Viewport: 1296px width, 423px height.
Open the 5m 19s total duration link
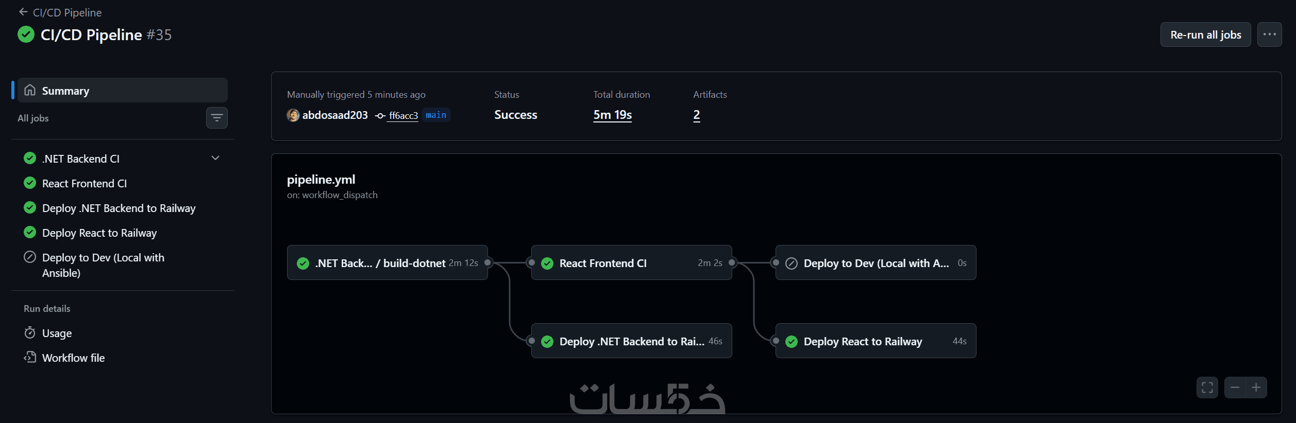(613, 115)
